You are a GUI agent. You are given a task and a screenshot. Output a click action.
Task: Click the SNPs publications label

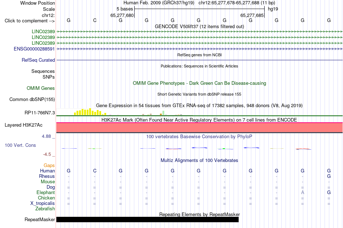point(49,77)
